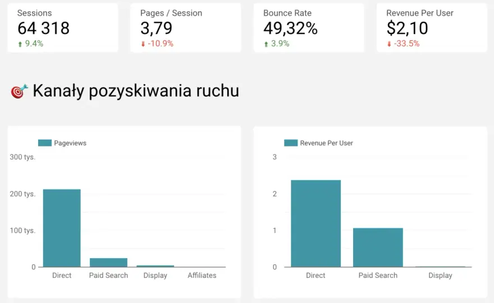Select the Display bar in Pageviews chart
This screenshot has height=303, width=494.
[x=155, y=266]
